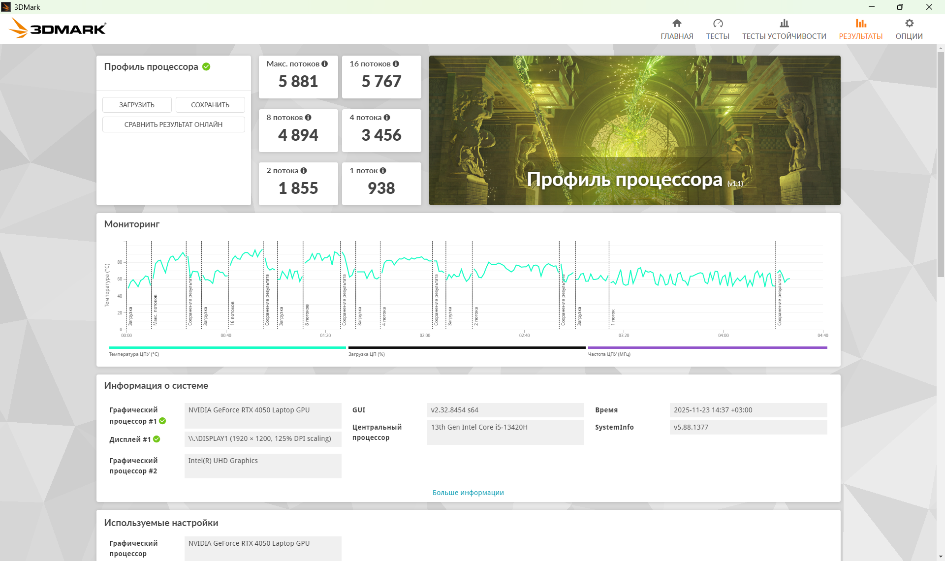Click the 5 767 sixteen-thread score
945x561 pixels.
tap(381, 82)
